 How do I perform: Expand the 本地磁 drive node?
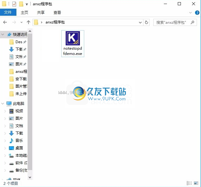tap(5, 156)
